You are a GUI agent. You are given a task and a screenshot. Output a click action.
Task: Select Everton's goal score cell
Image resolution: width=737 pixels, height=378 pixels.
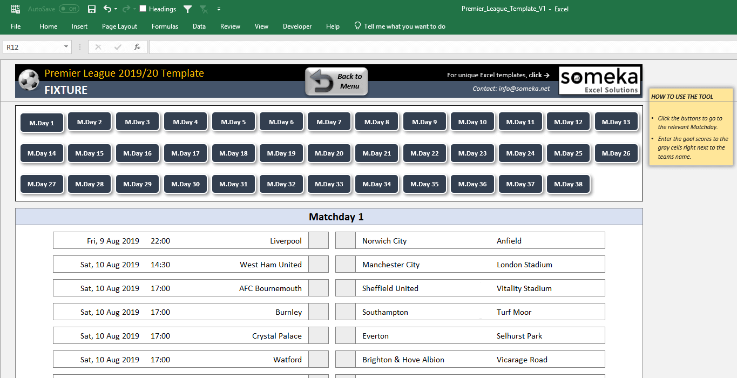346,336
